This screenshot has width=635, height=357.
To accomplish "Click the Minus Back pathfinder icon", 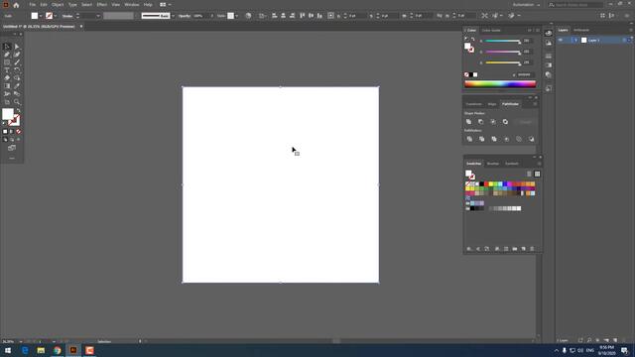I will click(x=532, y=139).
